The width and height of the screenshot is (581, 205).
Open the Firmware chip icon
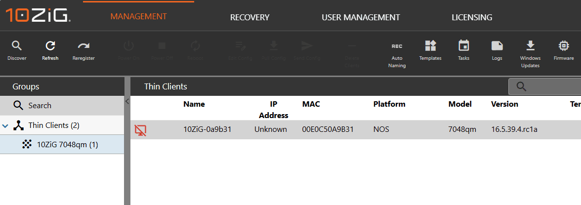coord(563,46)
